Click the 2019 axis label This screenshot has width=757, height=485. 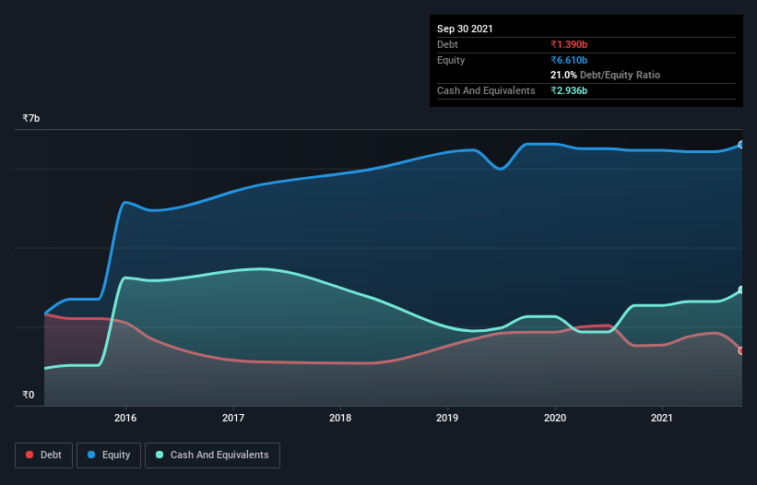click(447, 418)
